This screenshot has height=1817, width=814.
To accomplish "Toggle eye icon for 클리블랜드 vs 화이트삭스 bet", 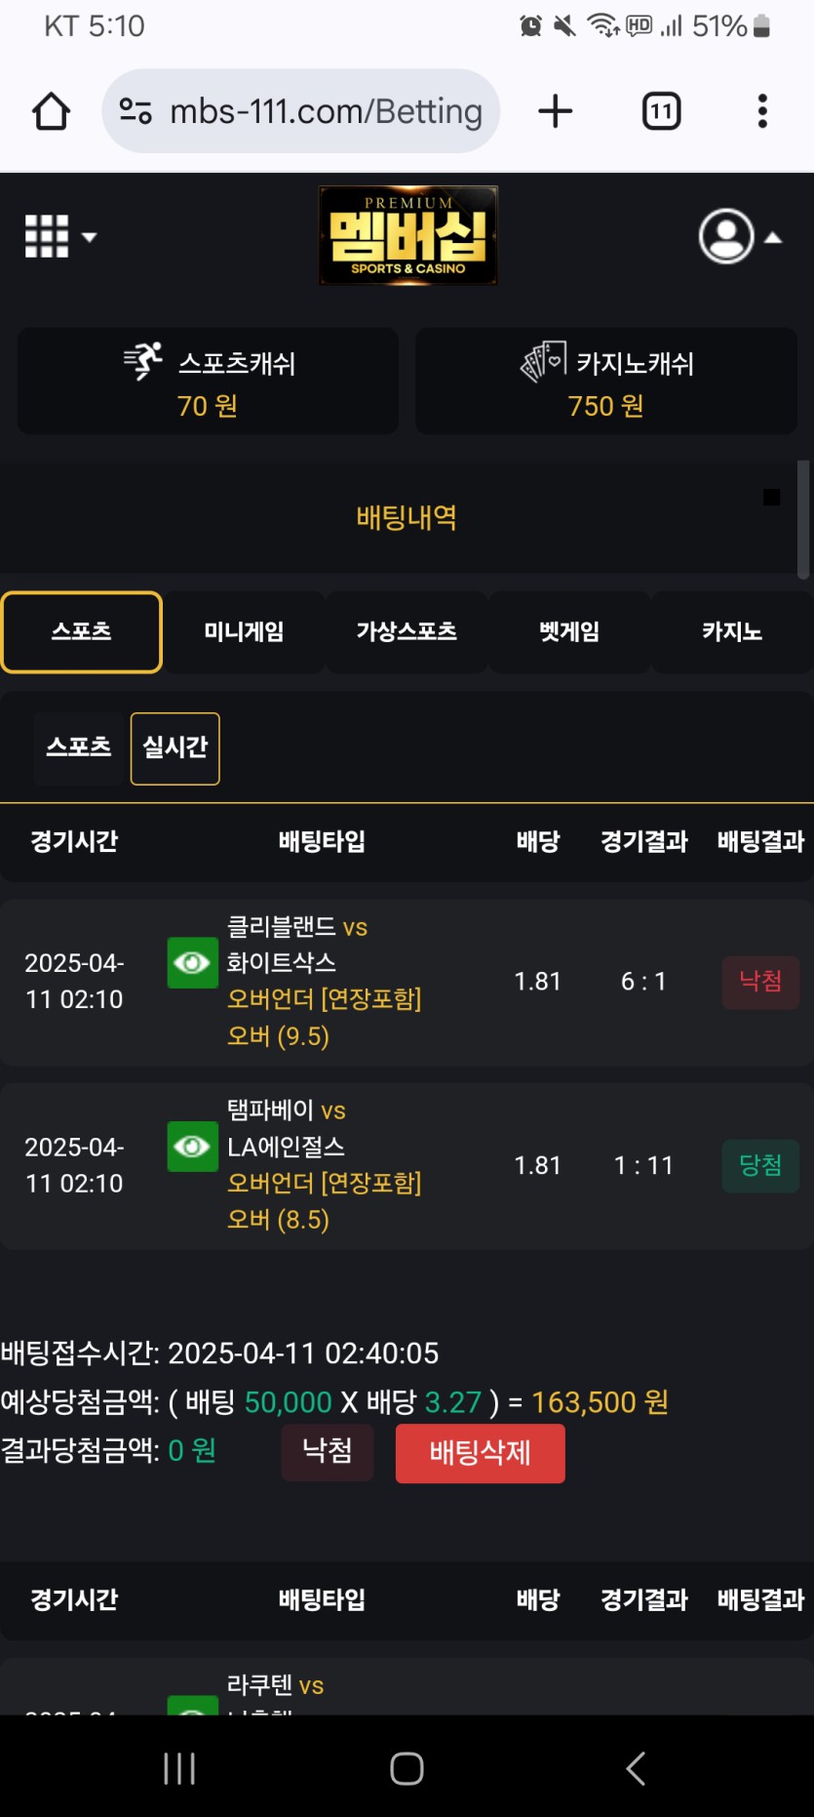I will [x=192, y=963].
